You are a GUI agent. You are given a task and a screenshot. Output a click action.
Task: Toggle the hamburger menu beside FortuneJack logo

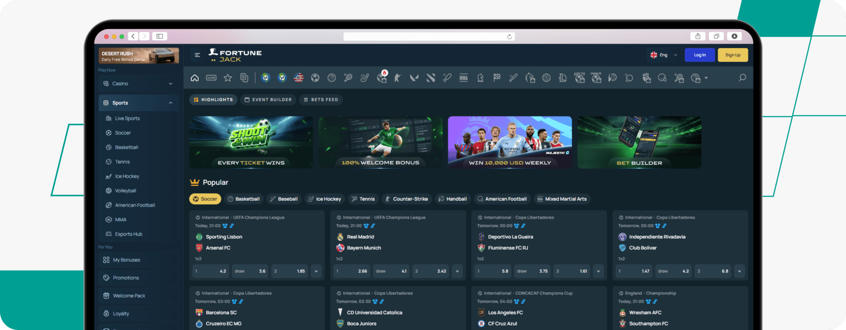(x=197, y=55)
